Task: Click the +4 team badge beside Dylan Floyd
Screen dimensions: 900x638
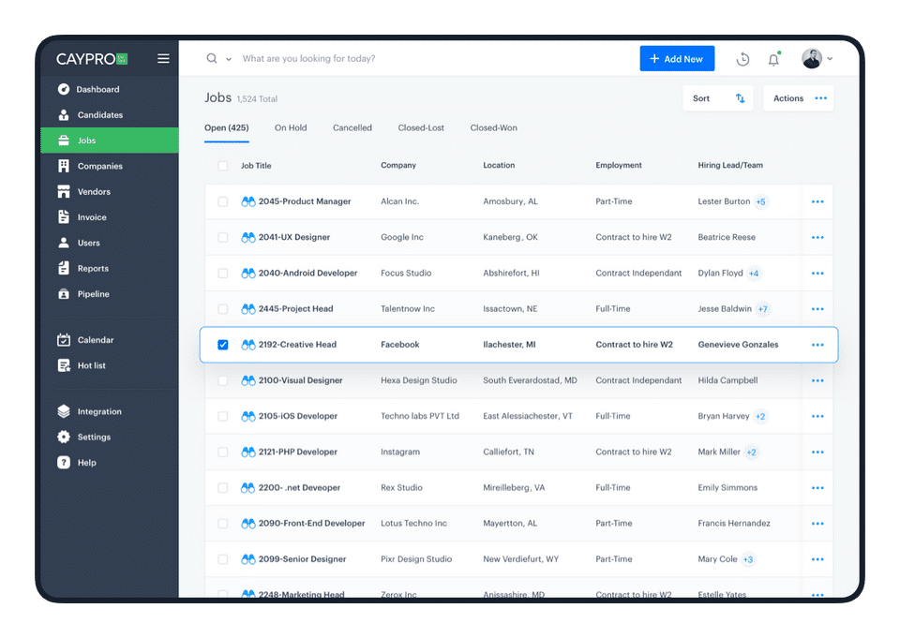Action: [754, 274]
